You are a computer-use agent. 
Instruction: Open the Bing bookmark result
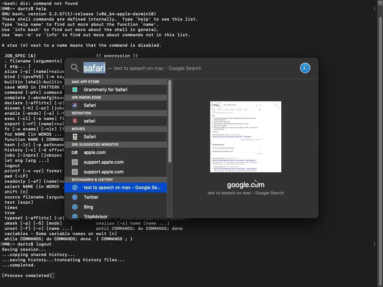[x=116, y=207]
